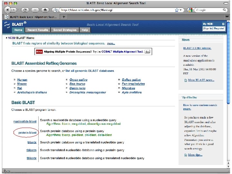Open the COBALT Multiple Alignment Tool link
Viewport: 232px width, 174px height.
pos(122,52)
